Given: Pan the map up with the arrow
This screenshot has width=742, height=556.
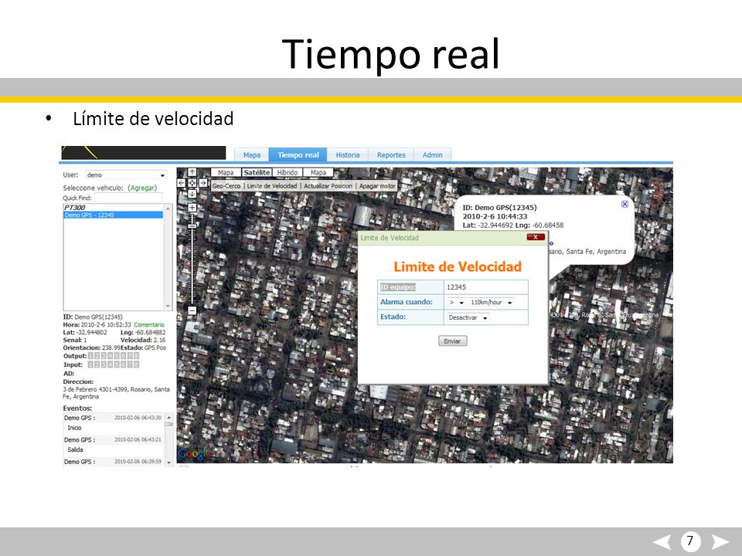Looking at the screenshot, I should [x=192, y=172].
